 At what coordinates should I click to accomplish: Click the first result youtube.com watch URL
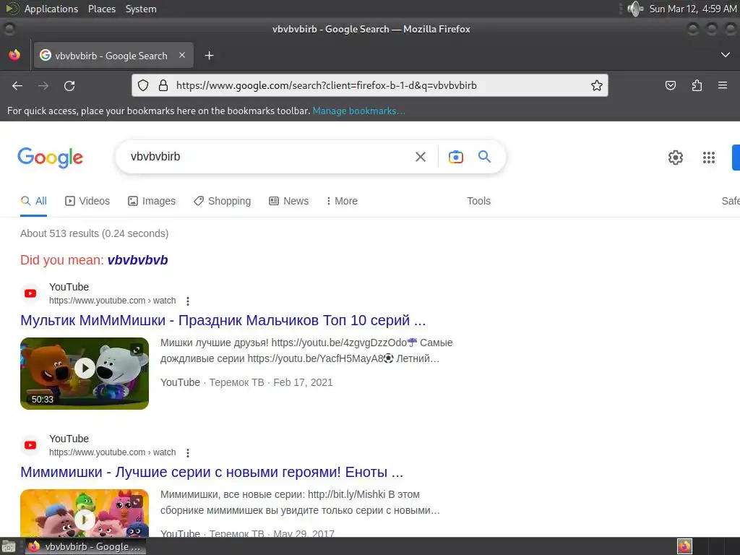112,301
